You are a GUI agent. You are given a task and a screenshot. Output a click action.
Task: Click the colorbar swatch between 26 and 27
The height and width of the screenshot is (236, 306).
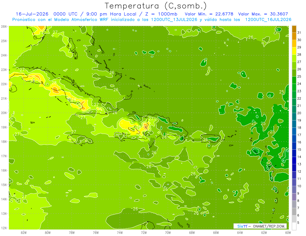294,65
